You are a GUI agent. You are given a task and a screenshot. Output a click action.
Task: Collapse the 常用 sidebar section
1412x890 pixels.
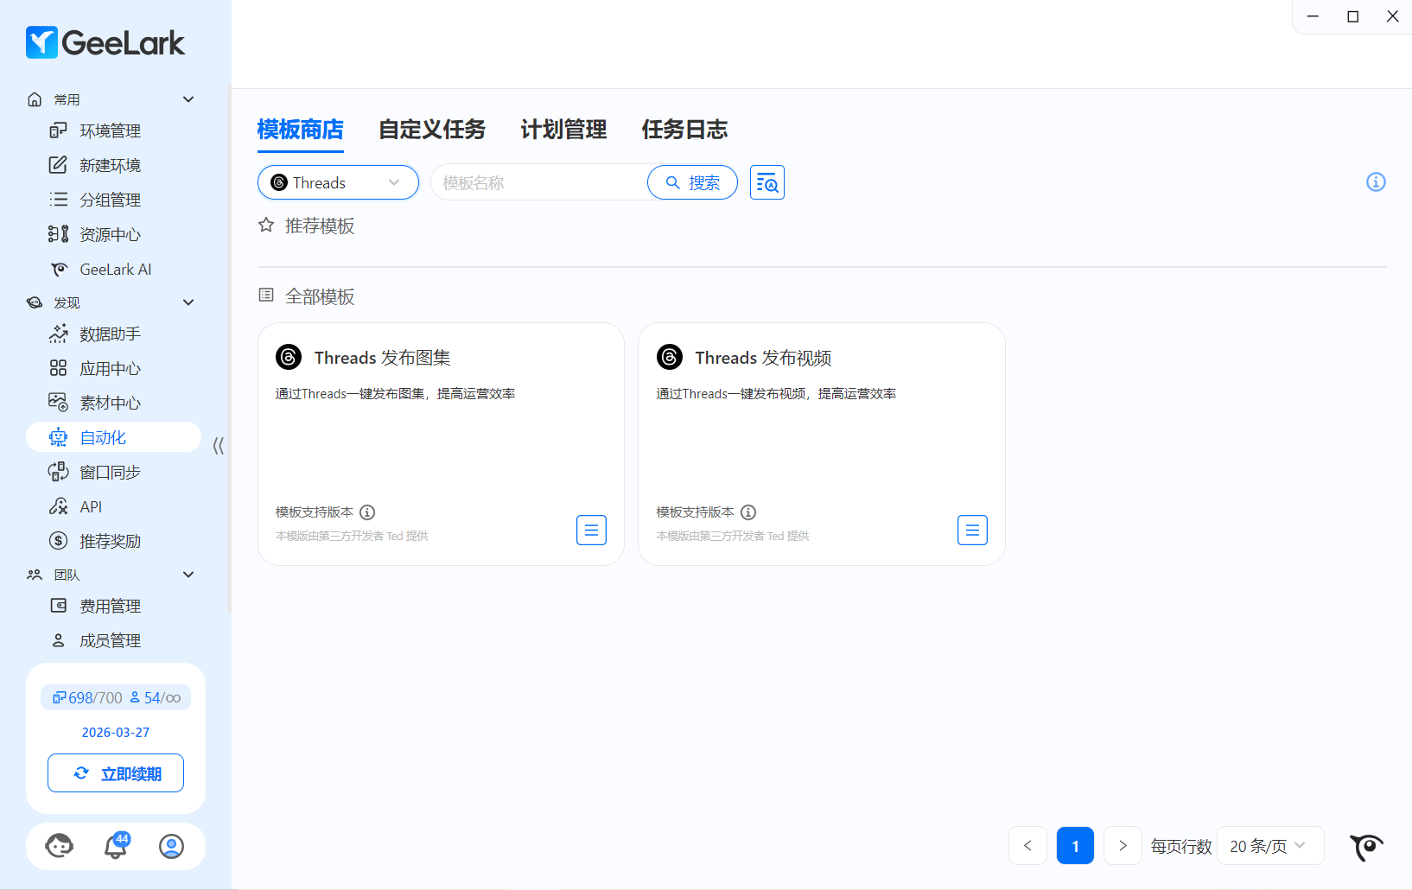click(x=188, y=99)
